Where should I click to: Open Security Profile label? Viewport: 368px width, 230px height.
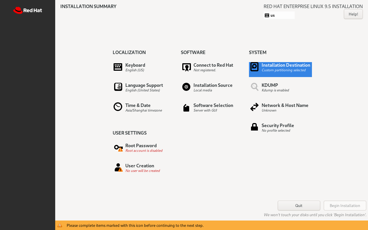[x=278, y=125]
